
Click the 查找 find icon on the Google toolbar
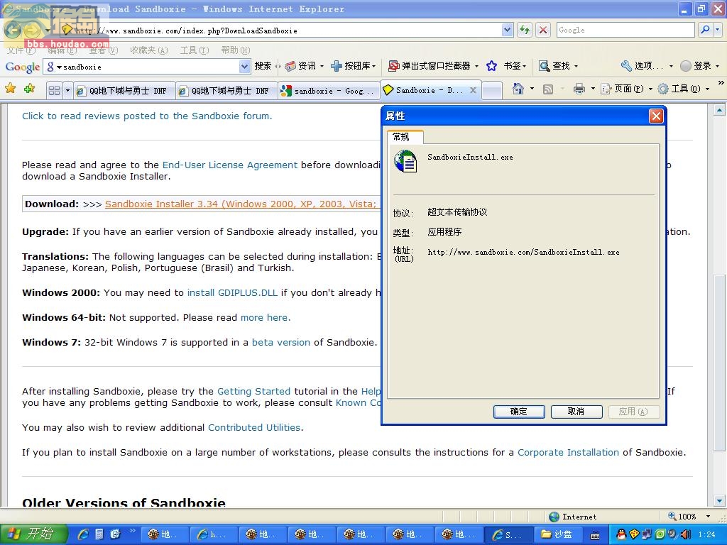point(544,66)
